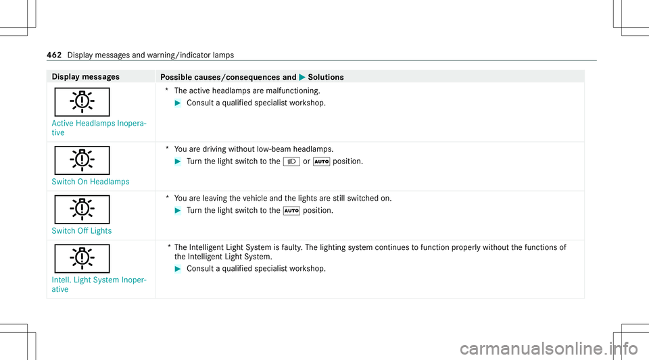Click arrow before 'Turn the light switch to the' low-beam
Image resolution: width=649 pixels, height=360 pixels.
[178, 161]
